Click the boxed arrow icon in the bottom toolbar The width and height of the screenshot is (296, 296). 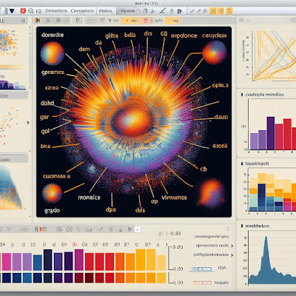[70, 229]
